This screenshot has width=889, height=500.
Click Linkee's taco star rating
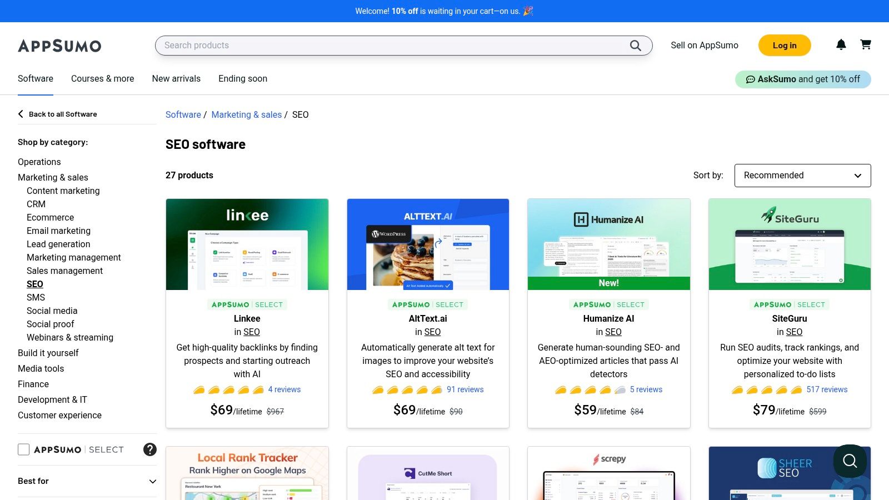pos(228,390)
